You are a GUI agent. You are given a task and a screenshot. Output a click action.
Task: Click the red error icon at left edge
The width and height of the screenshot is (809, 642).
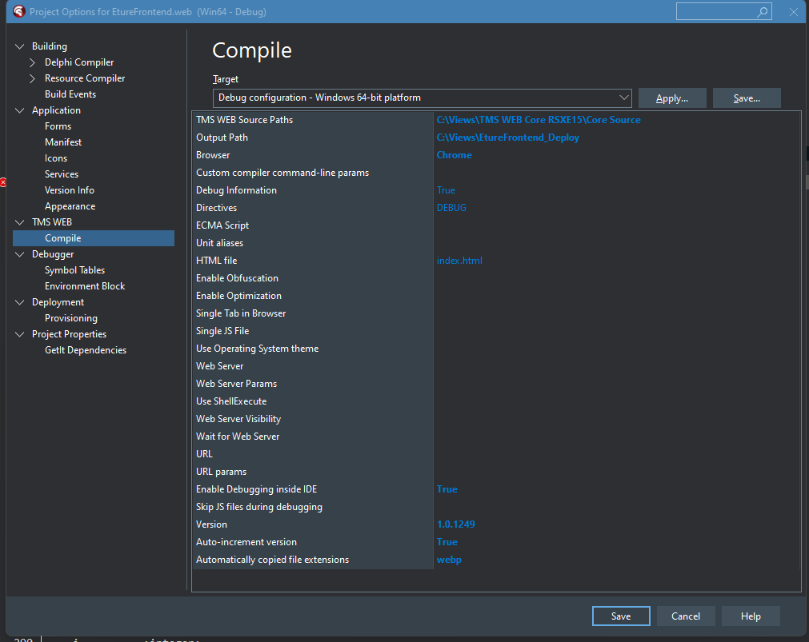tap(2, 182)
